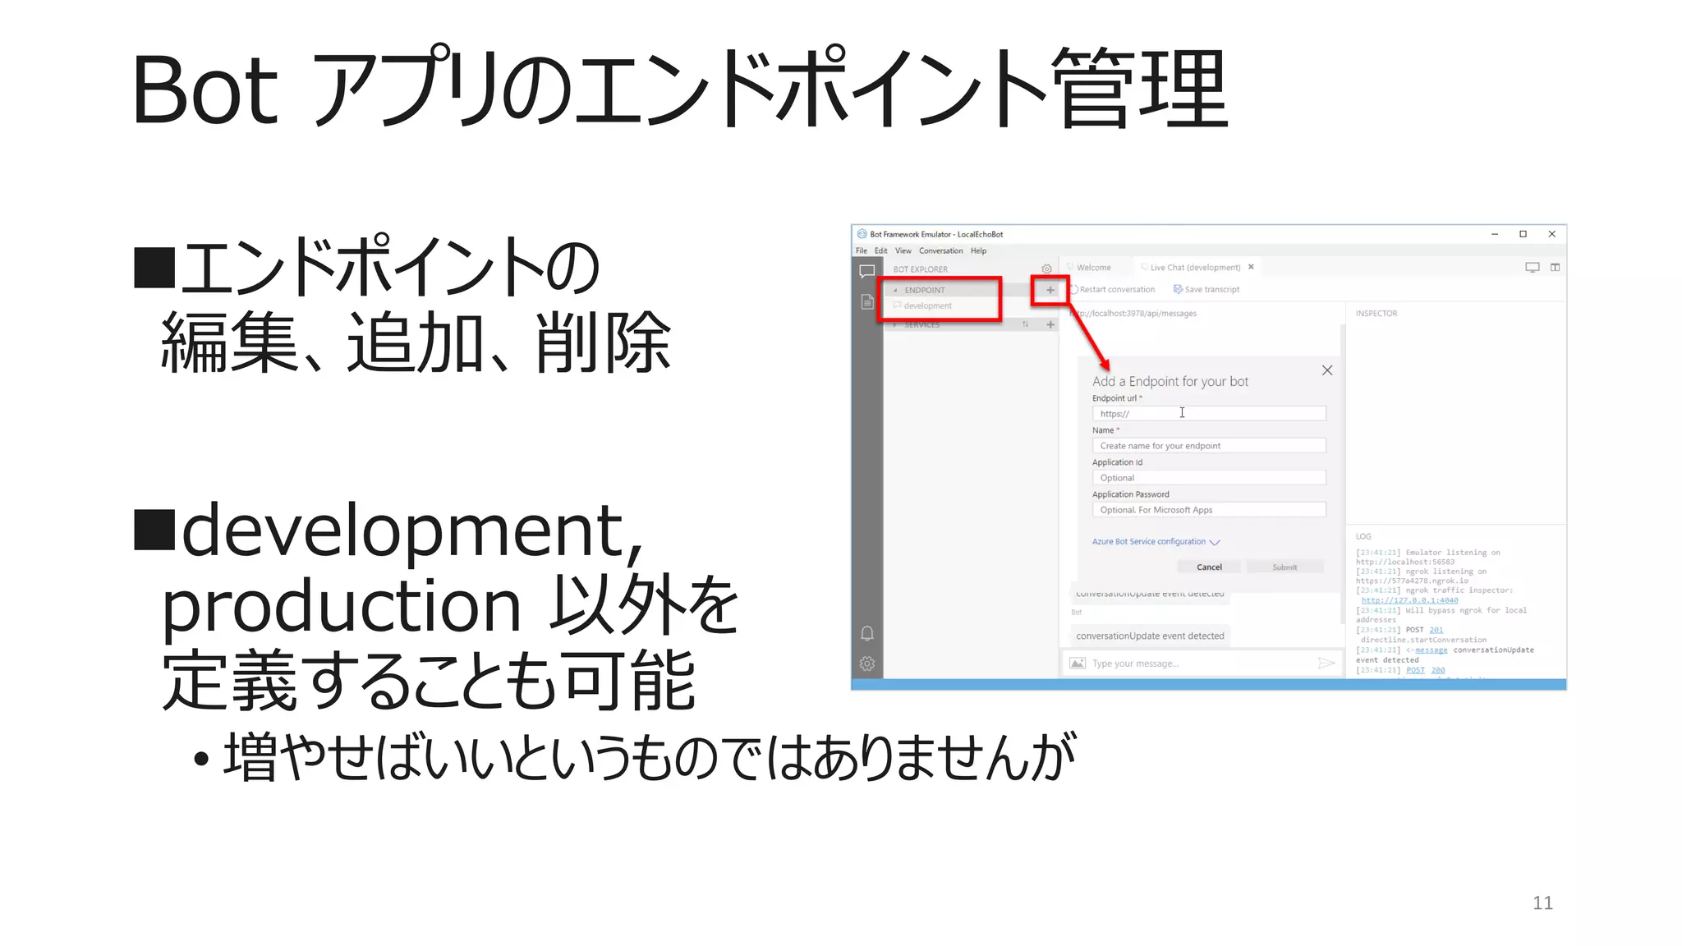Maximize the Bot Framework Emulator window

[x=1523, y=234]
